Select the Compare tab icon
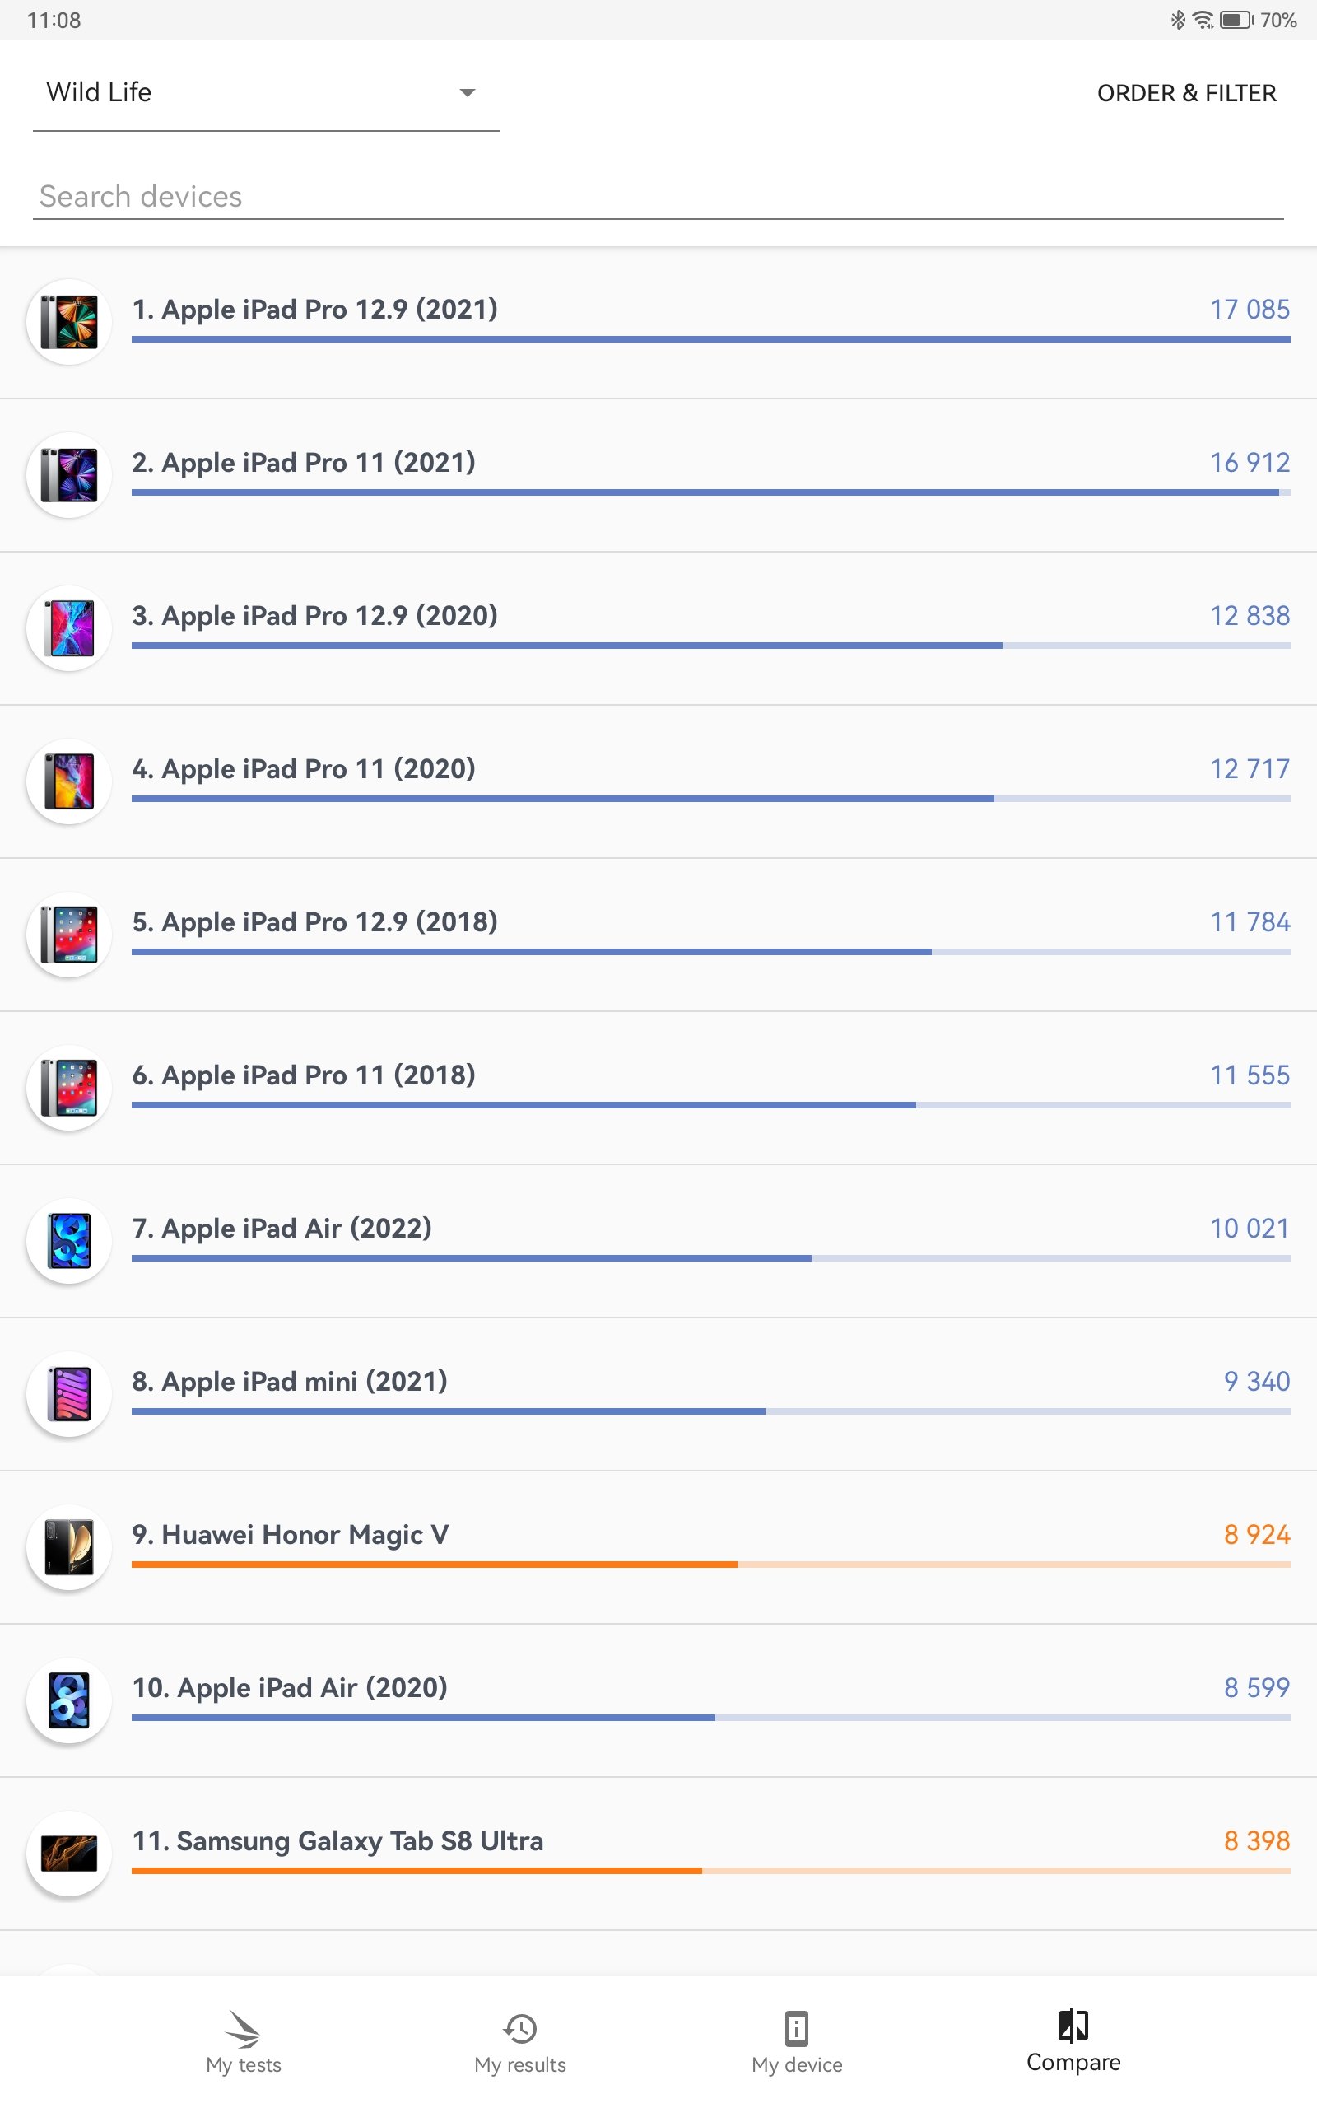1317x2108 pixels. [1073, 2026]
